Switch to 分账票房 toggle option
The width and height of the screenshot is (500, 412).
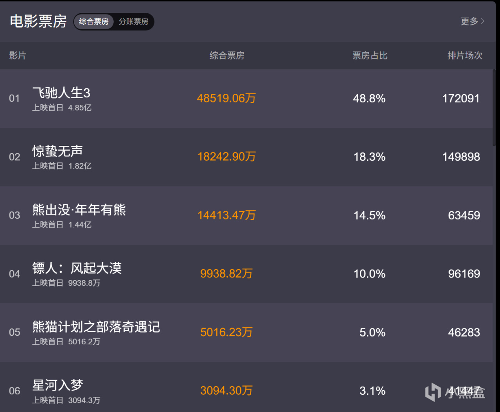tap(134, 21)
